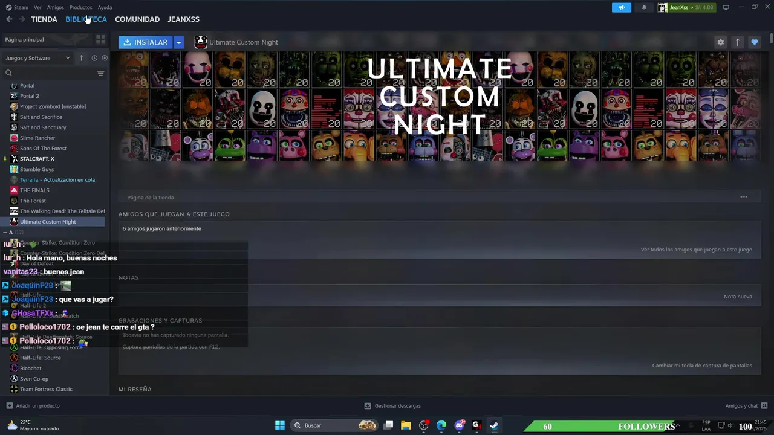Screen dimensions: 774x435
Task: Open install options dropdown arrow next to Instalar
Action: tap(178, 42)
